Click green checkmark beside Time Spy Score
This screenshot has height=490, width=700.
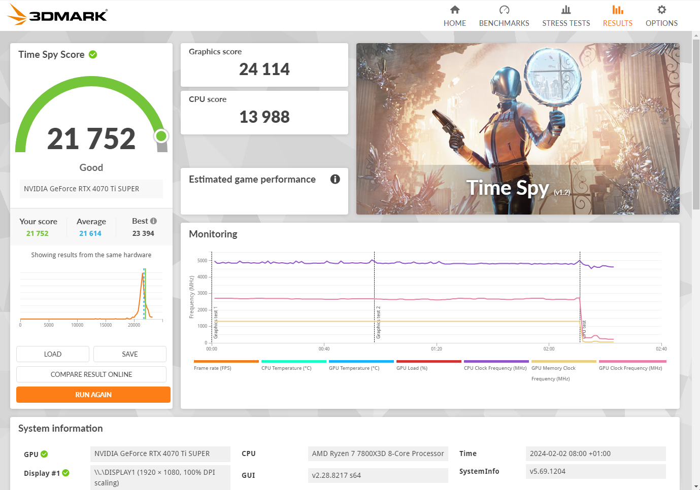coord(93,54)
